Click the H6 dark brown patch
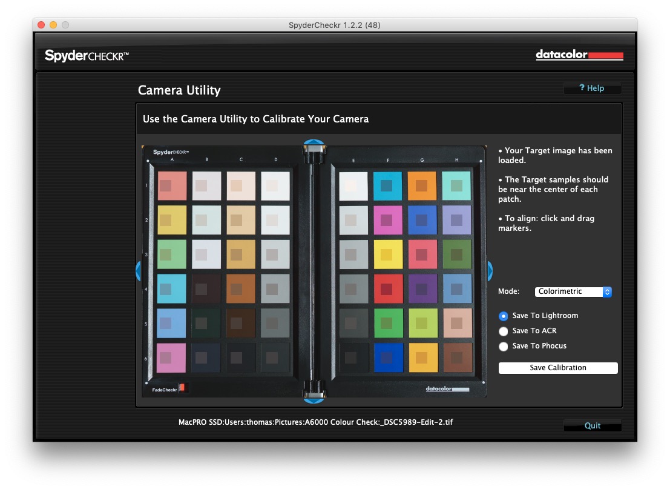The image size is (670, 489). pyautogui.click(x=458, y=358)
